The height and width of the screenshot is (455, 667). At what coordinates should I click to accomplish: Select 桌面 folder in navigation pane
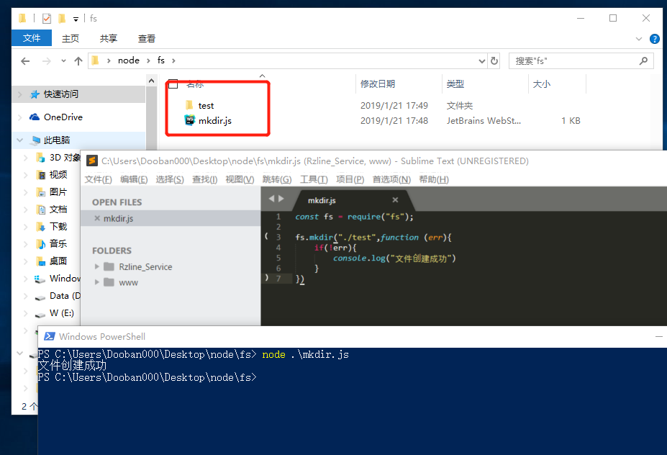(x=58, y=261)
